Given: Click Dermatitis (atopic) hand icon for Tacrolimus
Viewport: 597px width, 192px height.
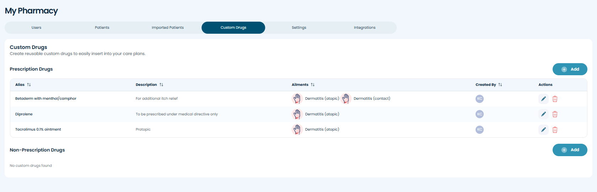Looking at the screenshot, I should tap(297, 130).
